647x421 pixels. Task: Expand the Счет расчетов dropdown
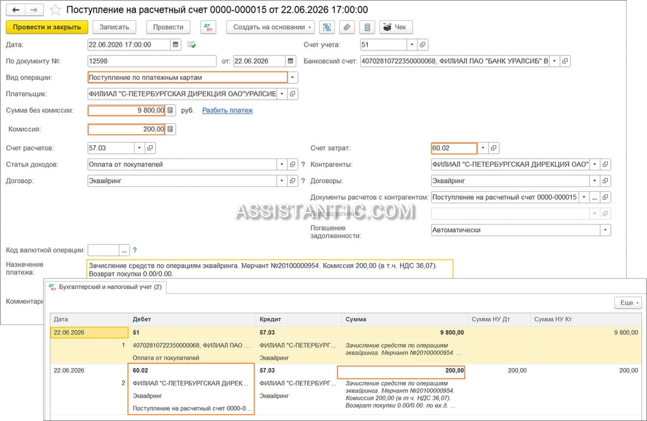(x=140, y=148)
